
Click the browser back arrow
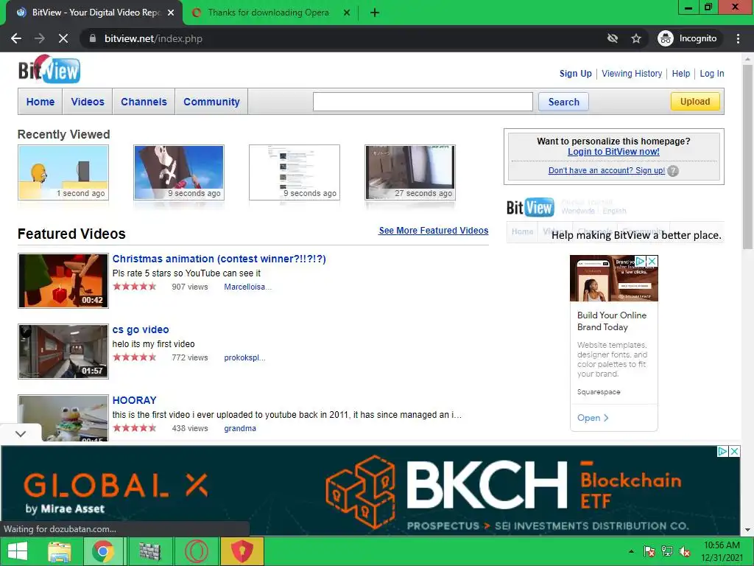16,38
